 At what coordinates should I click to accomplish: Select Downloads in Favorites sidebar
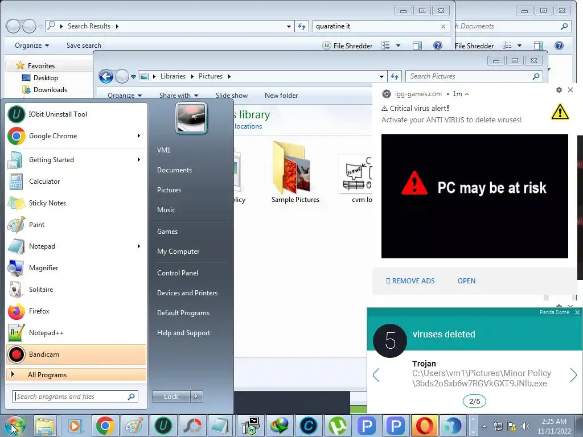point(50,90)
